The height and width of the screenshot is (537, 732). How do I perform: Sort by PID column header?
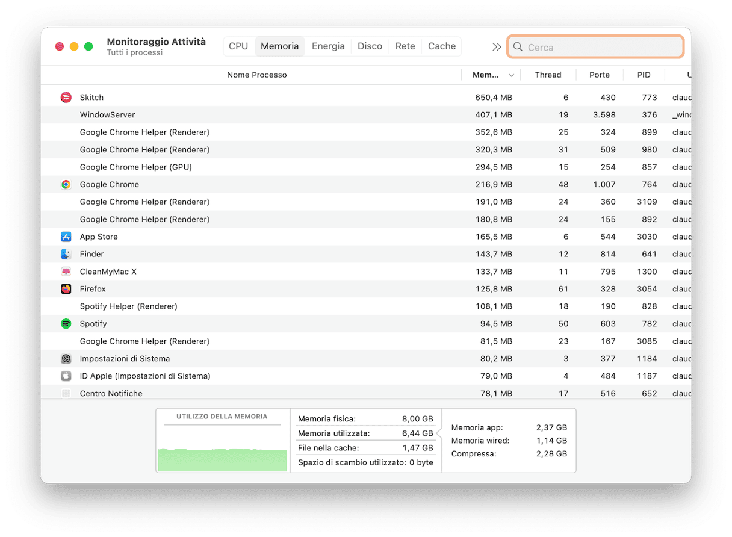coord(644,75)
